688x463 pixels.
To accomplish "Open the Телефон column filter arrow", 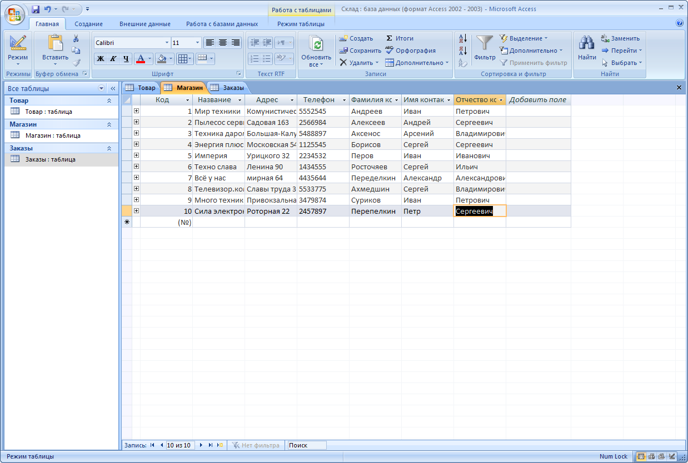I will pyautogui.click(x=344, y=100).
